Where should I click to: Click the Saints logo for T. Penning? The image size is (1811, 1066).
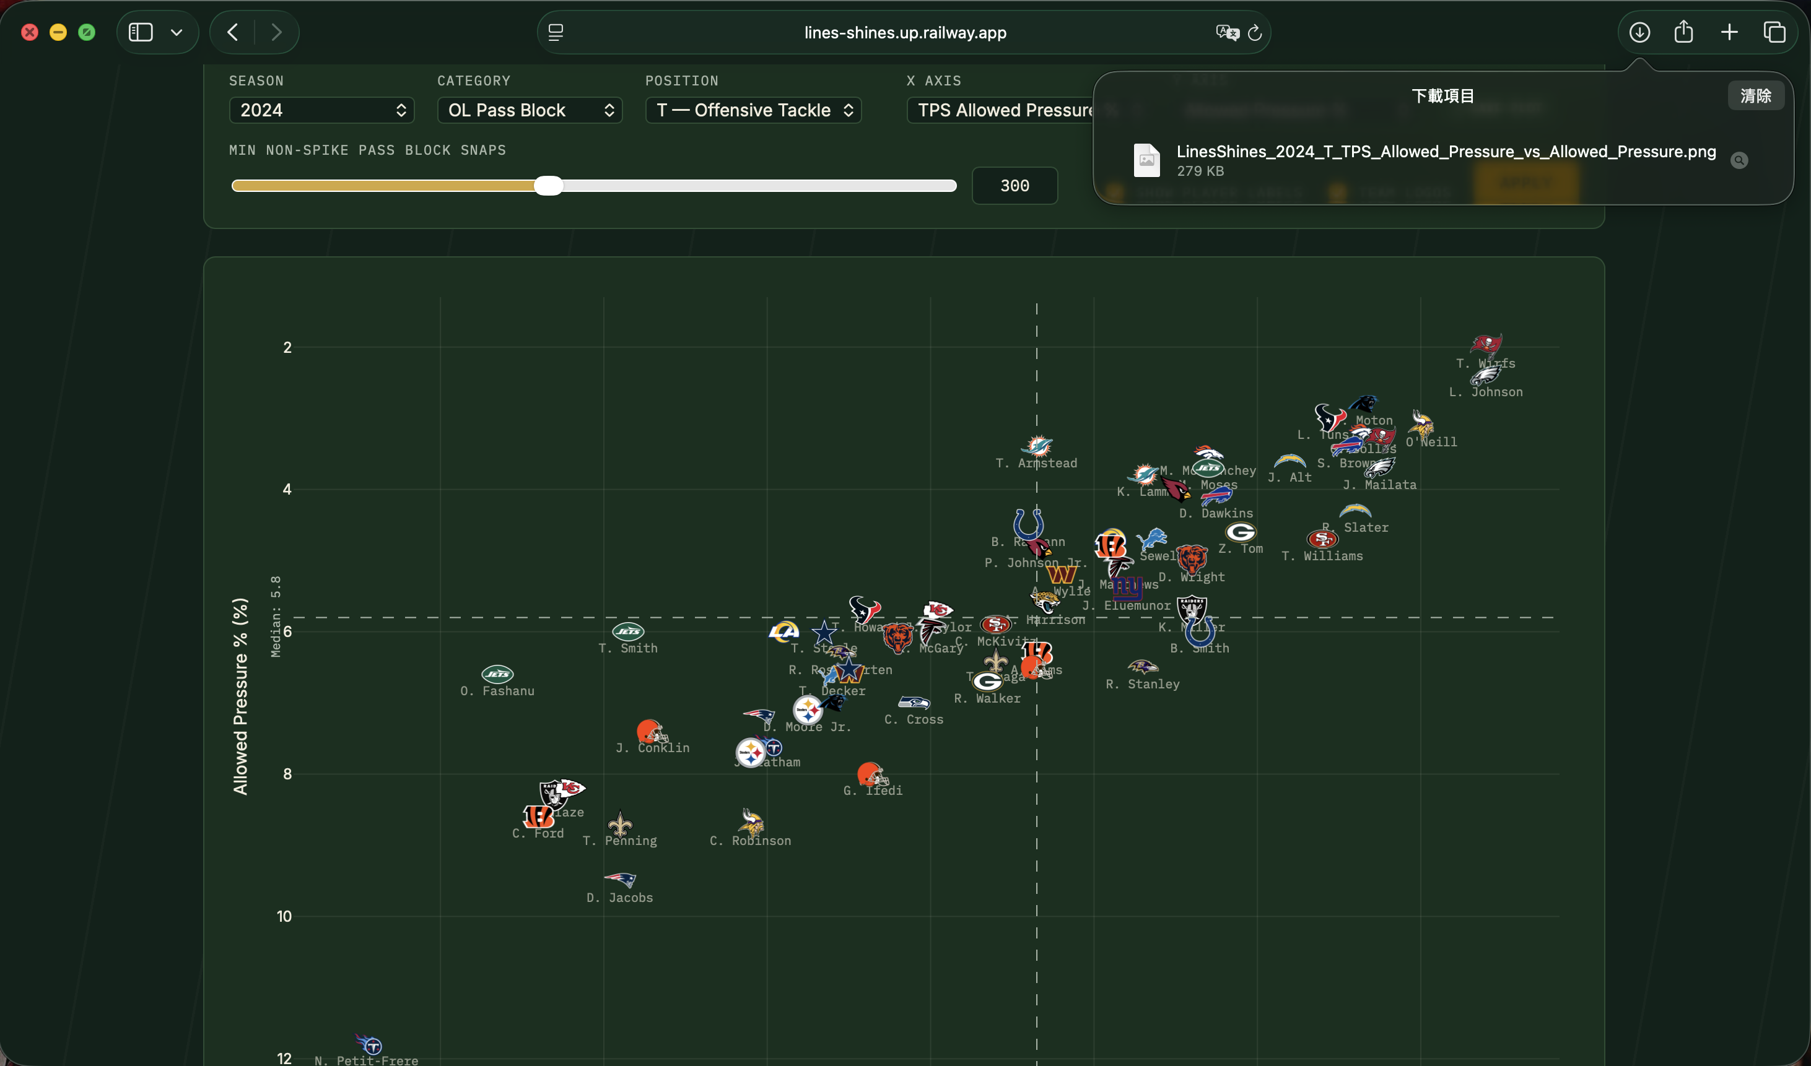point(619,823)
